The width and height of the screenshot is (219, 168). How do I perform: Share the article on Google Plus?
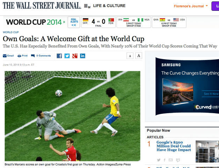click(x=74, y=56)
